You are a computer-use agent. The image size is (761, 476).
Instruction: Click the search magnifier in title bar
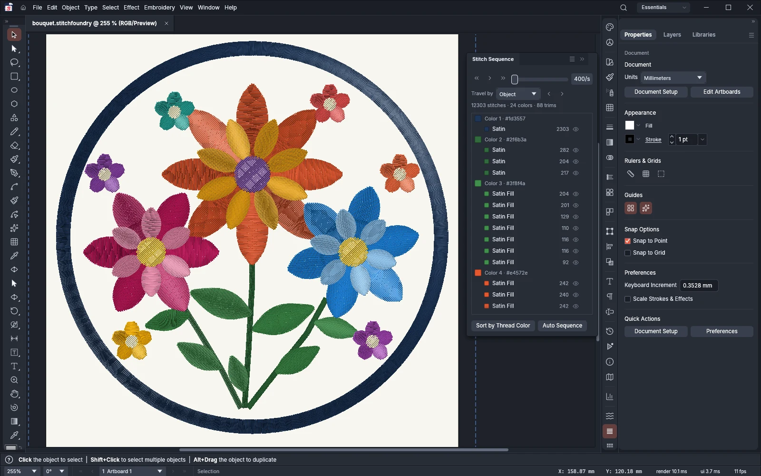point(624,8)
